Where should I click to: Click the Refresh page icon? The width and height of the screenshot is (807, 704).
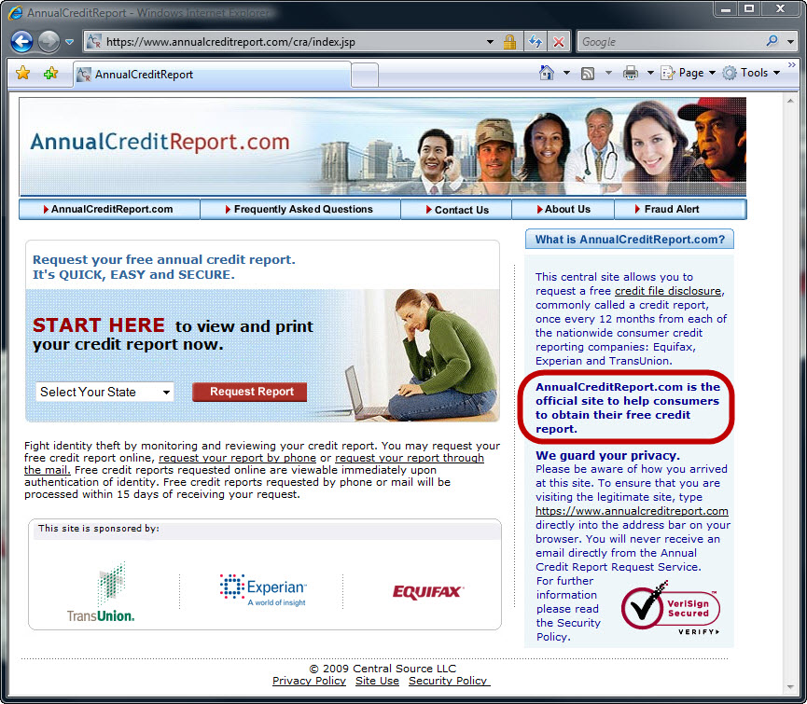(536, 42)
